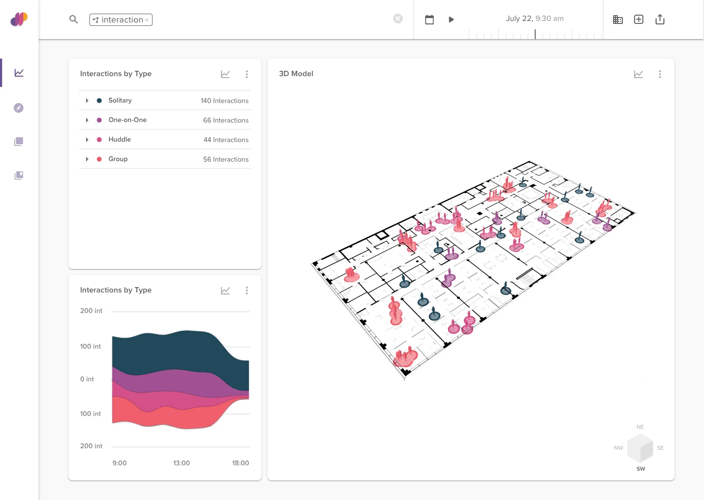Expand the One-on-One interactions row
704x500 pixels.
87,120
